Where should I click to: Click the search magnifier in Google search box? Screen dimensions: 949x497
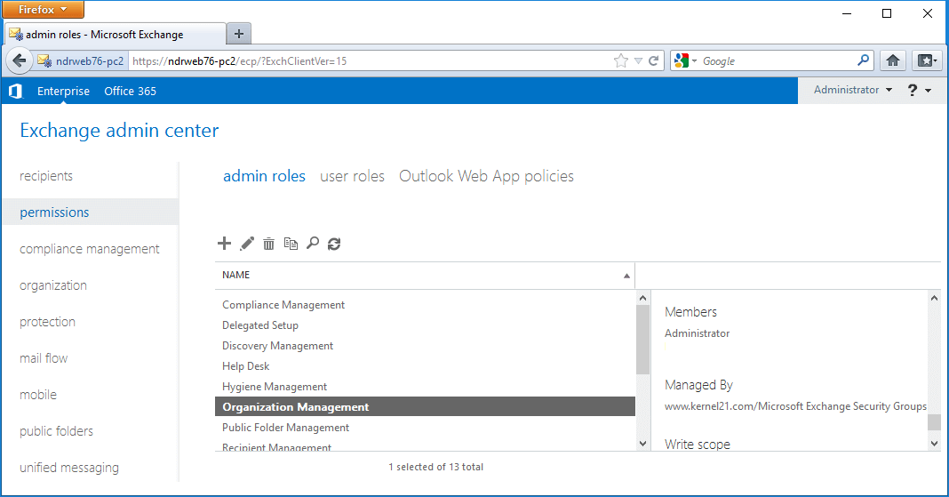coord(864,60)
